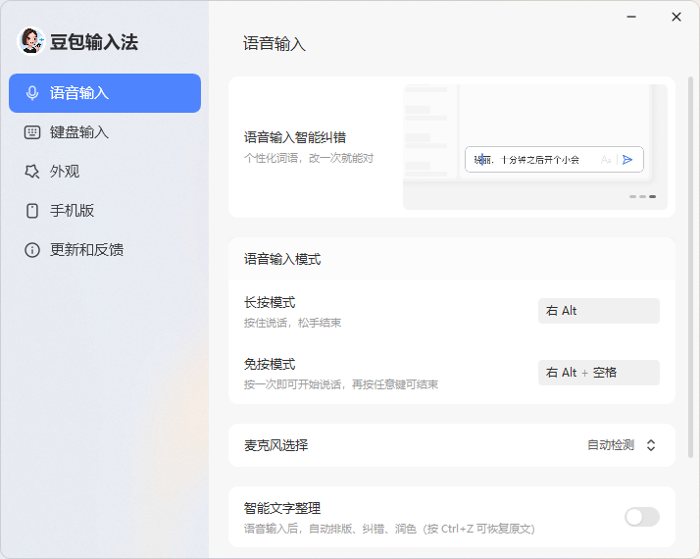Click the vertical scrollbar on right
This screenshot has width=700, height=559.
(x=690, y=267)
